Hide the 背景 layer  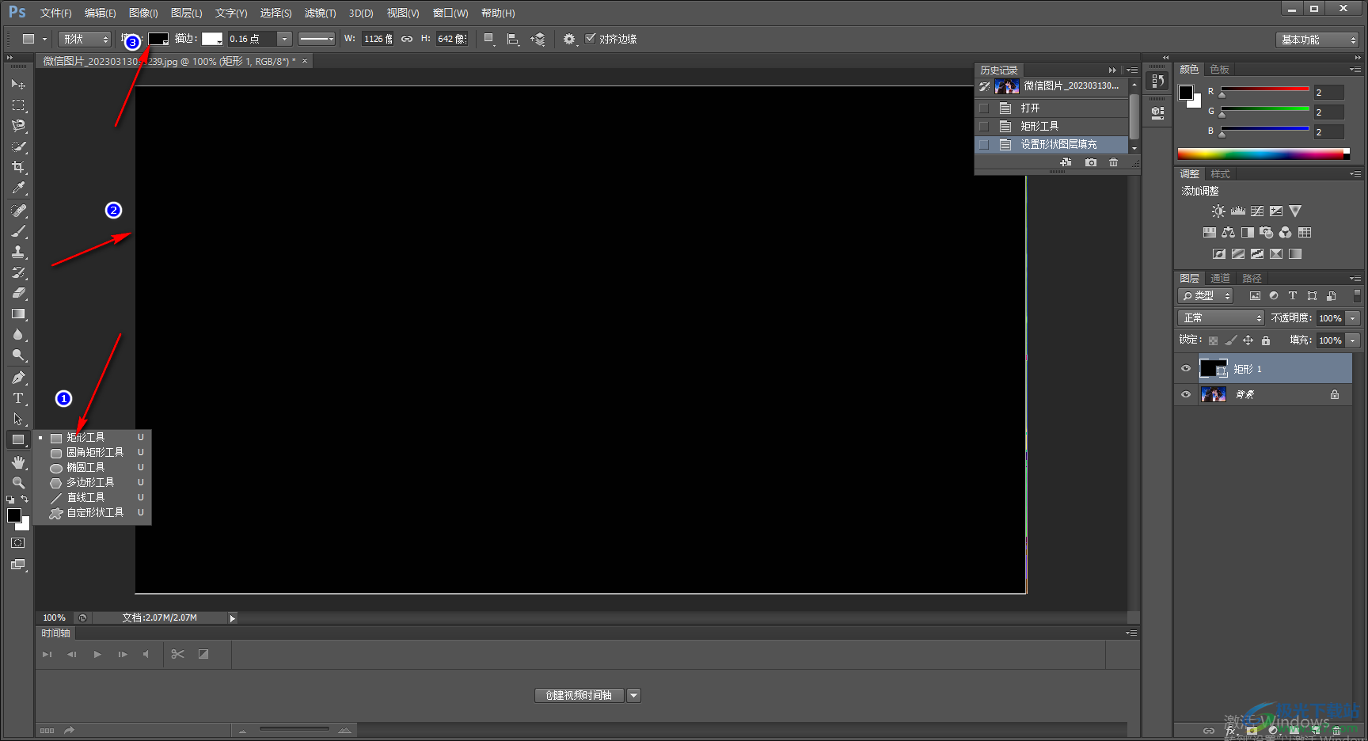pyautogui.click(x=1186, y=394)
